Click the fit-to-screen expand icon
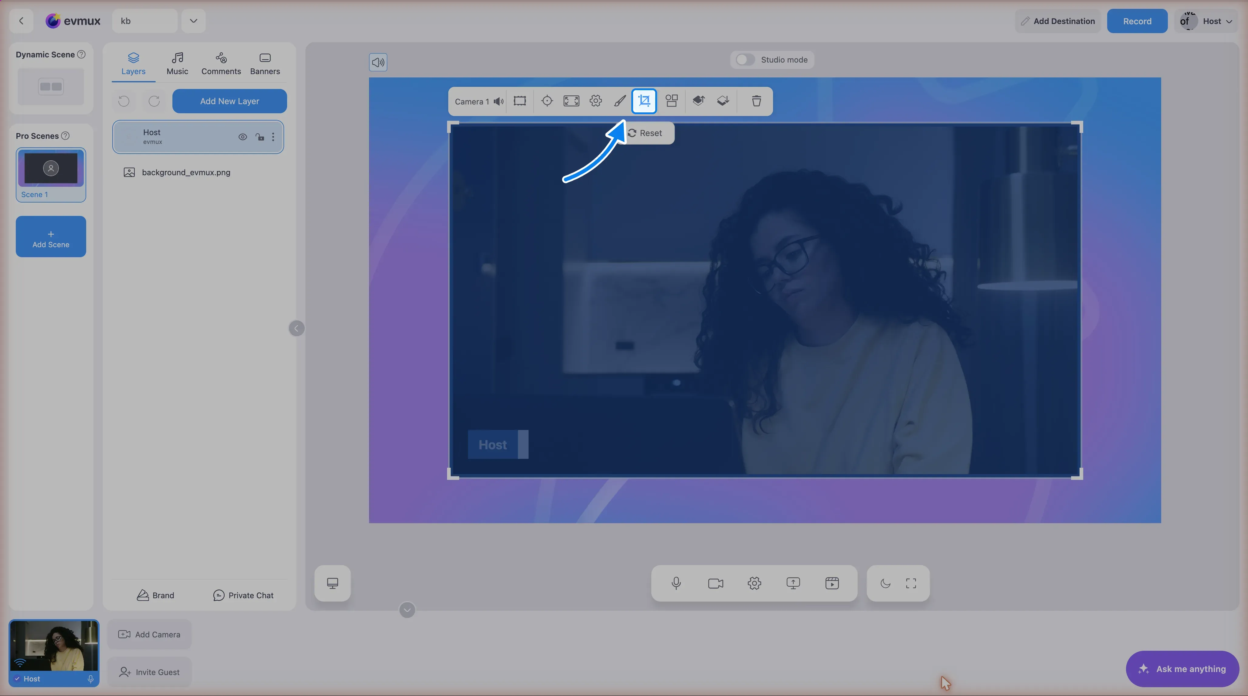The image size is (1248, 696). click(571, 101)
